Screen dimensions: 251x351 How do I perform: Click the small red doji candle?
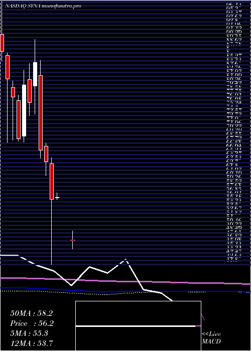pyautogui.click(x=72, y=240)
